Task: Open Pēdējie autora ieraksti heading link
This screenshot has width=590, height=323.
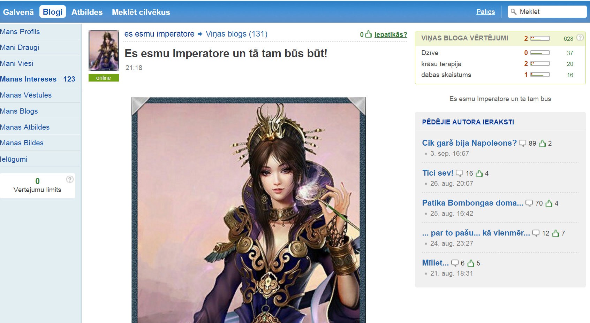Action: point(468,122)
